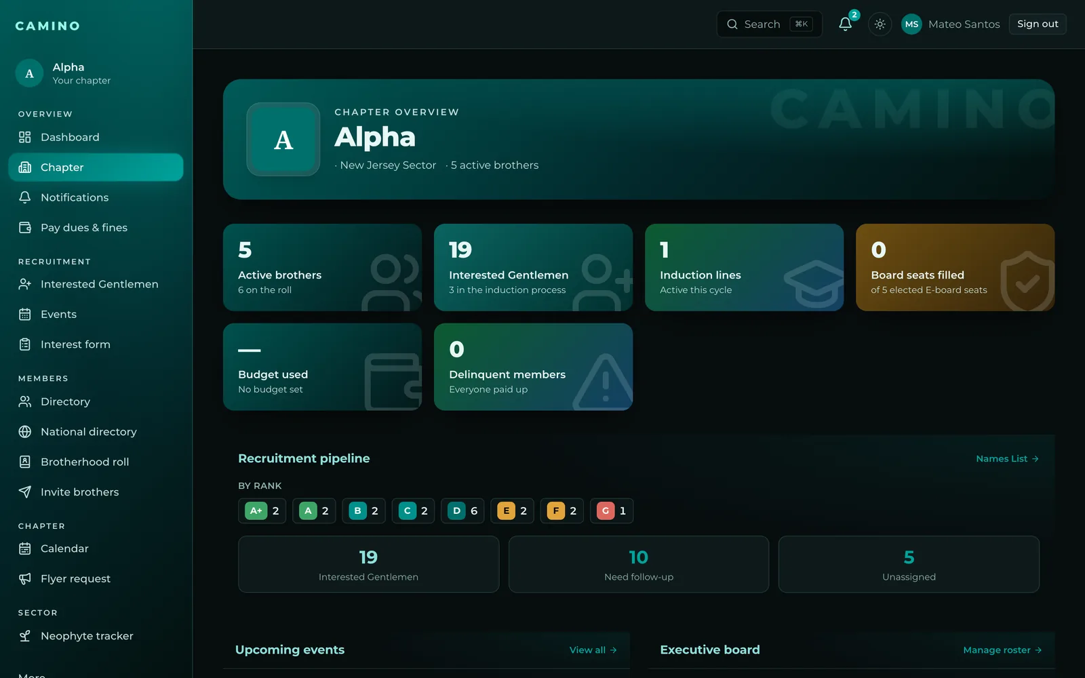Select the E rank chip

tap(512, 511)
